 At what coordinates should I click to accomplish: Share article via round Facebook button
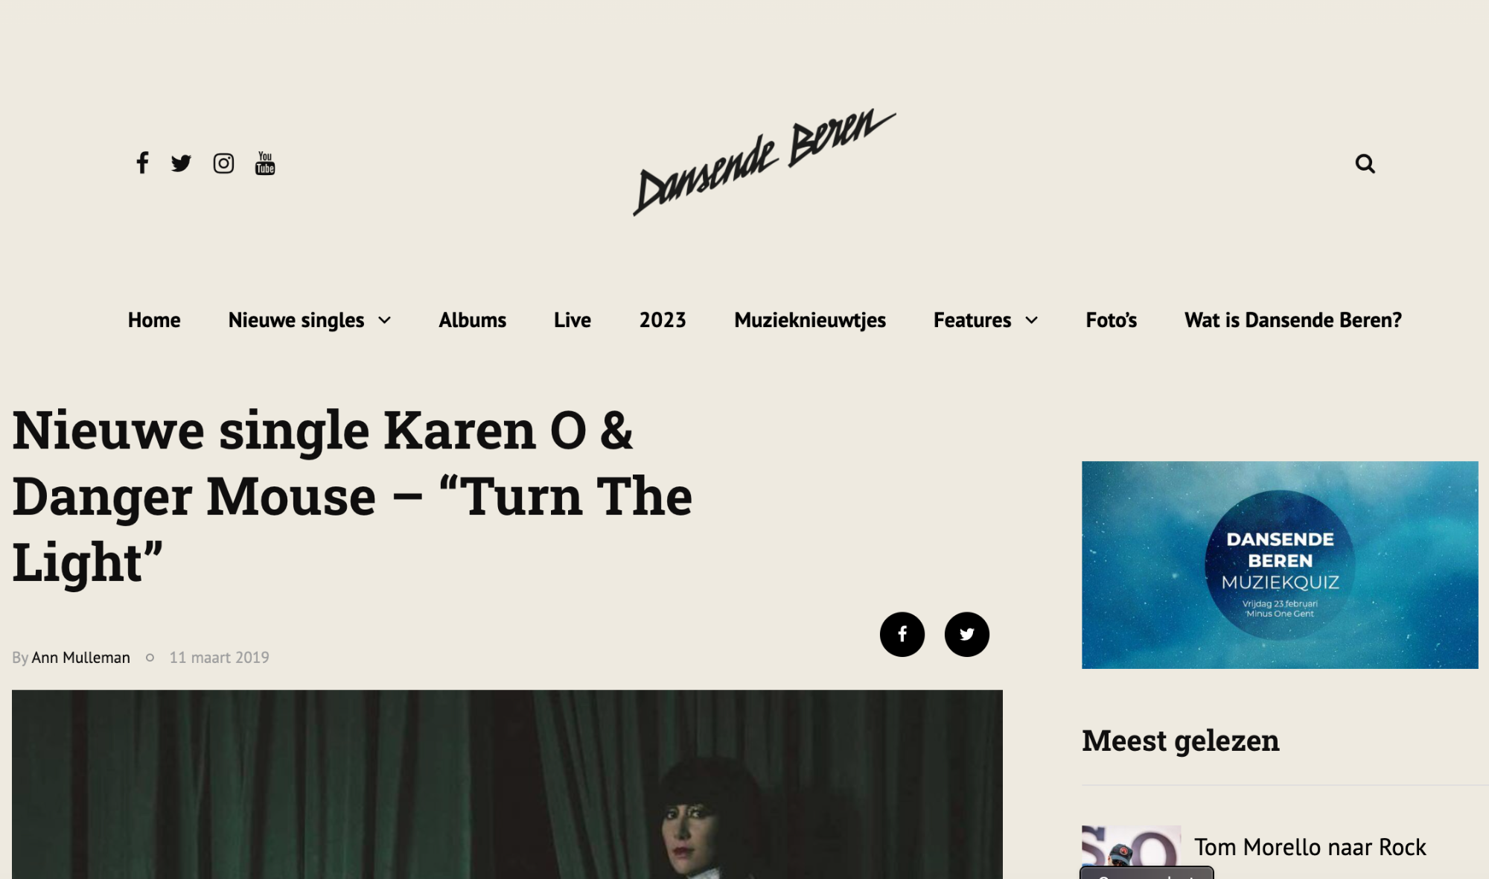902,634
